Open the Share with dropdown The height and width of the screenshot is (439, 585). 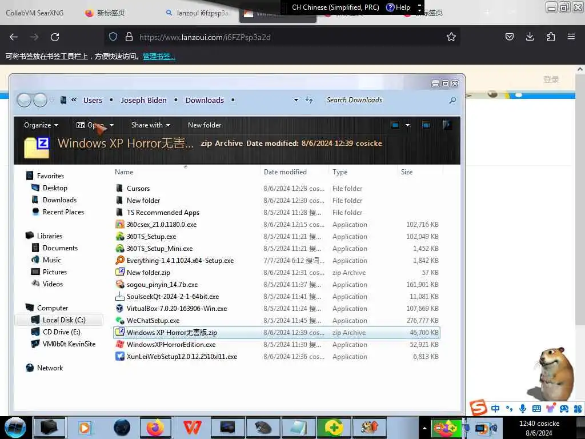point(151,125)
